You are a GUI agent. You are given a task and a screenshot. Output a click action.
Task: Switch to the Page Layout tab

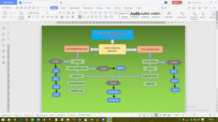[x=74, y=8]
